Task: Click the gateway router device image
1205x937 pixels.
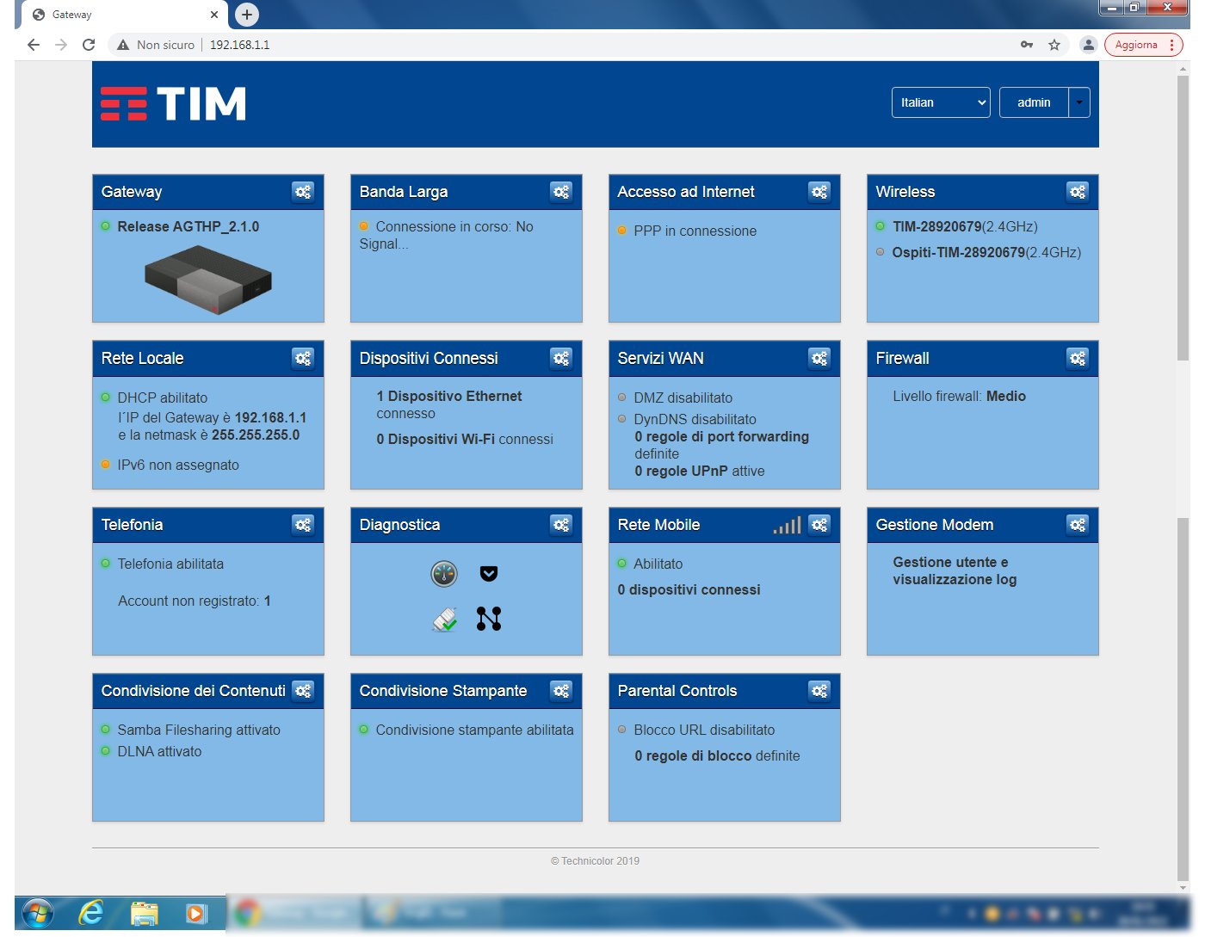Action: [x=208, y=279]
